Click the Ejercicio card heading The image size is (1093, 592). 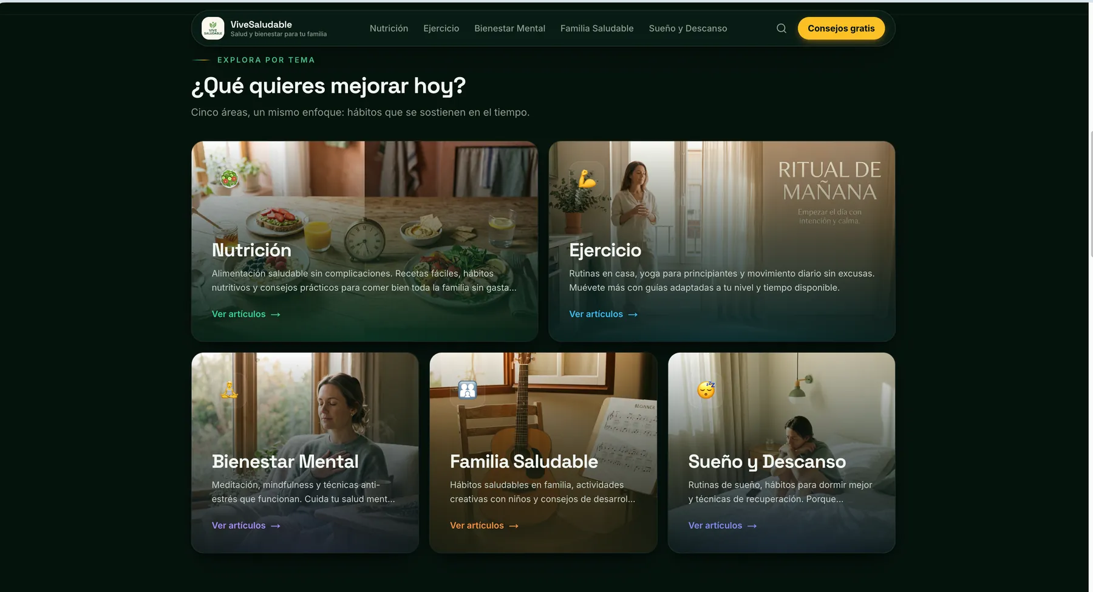click(605, 250)
